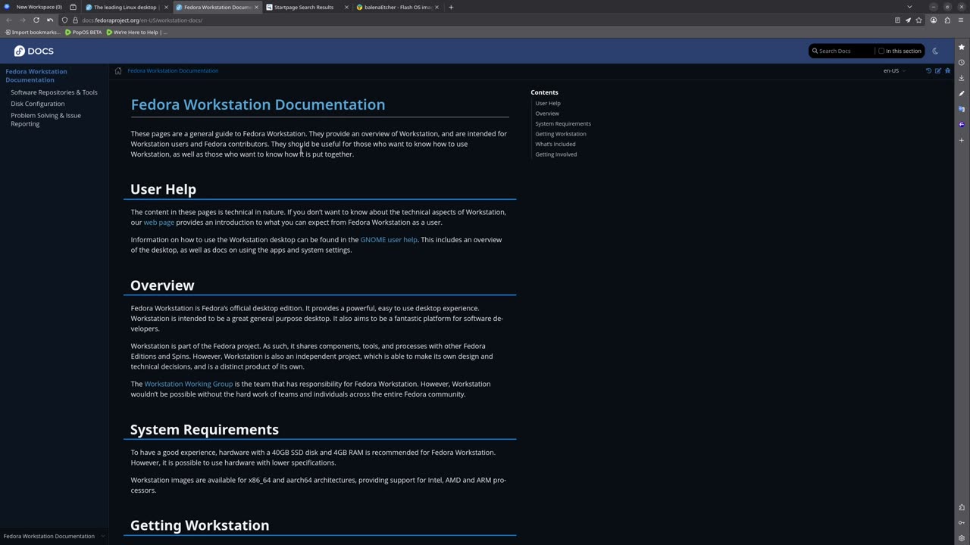Open the downloads panel in the sidebar

coord(962,78)
